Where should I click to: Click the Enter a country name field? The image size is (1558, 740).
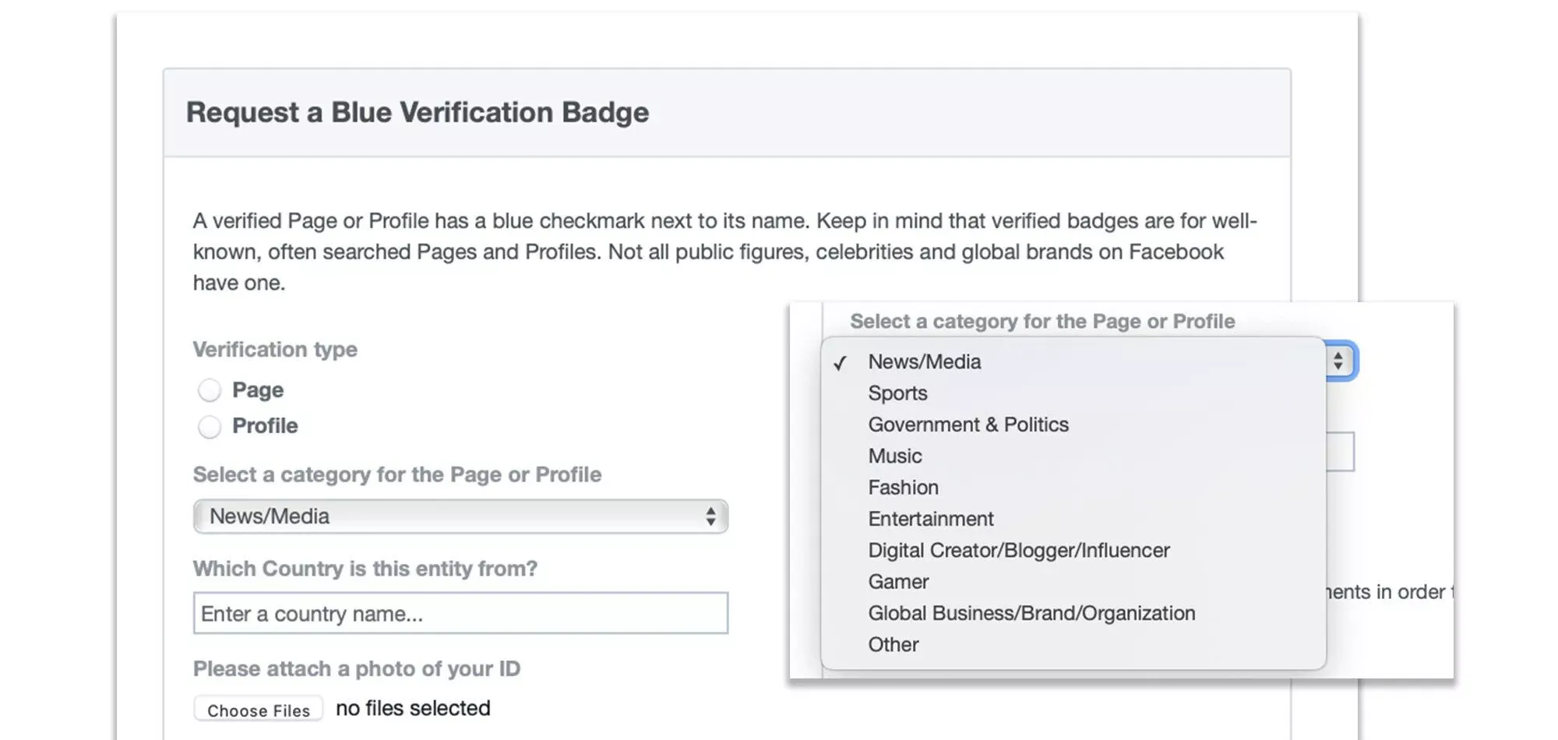[x=460, y=613]
